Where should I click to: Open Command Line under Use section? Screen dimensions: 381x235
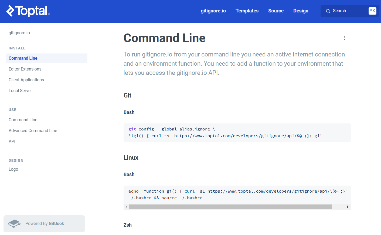click(x=47, y=120)
